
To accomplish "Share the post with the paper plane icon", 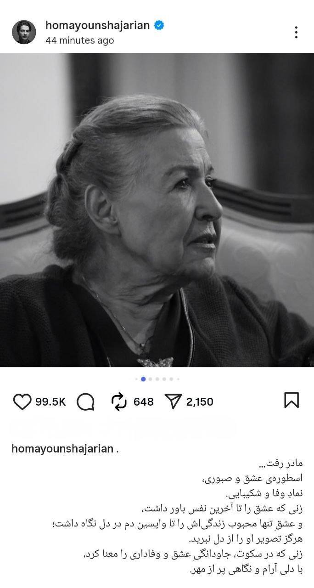I will pos(174,402).
